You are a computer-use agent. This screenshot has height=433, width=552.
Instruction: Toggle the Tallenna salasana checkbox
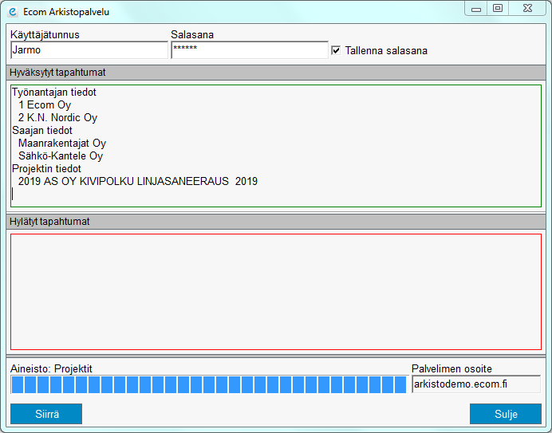pos(336,50)
